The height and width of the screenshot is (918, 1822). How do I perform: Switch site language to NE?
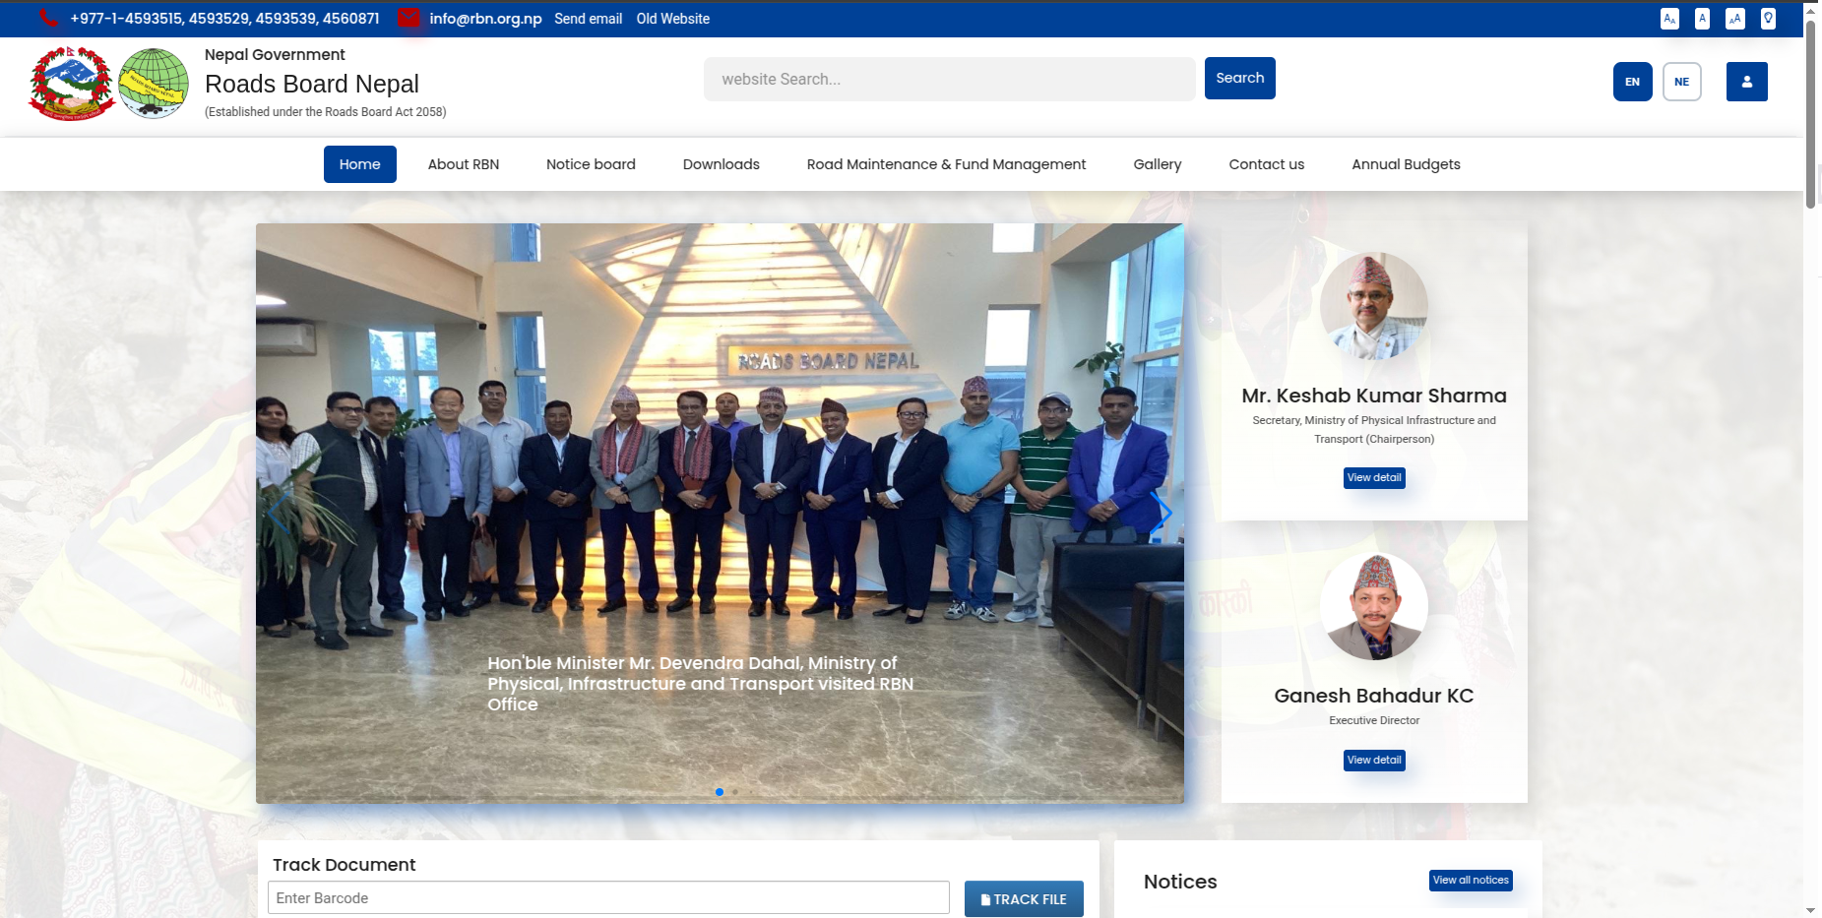point(1681,82)
